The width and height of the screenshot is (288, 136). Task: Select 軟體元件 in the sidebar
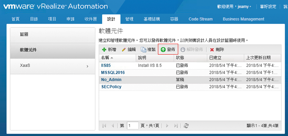click(x=52, y=51)
